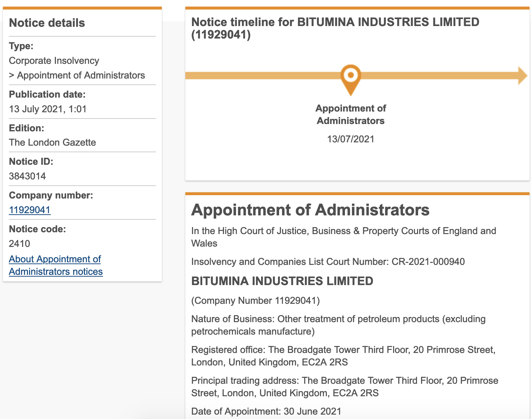Click The London Gazette edition text
531x419 pixels.
52,142
